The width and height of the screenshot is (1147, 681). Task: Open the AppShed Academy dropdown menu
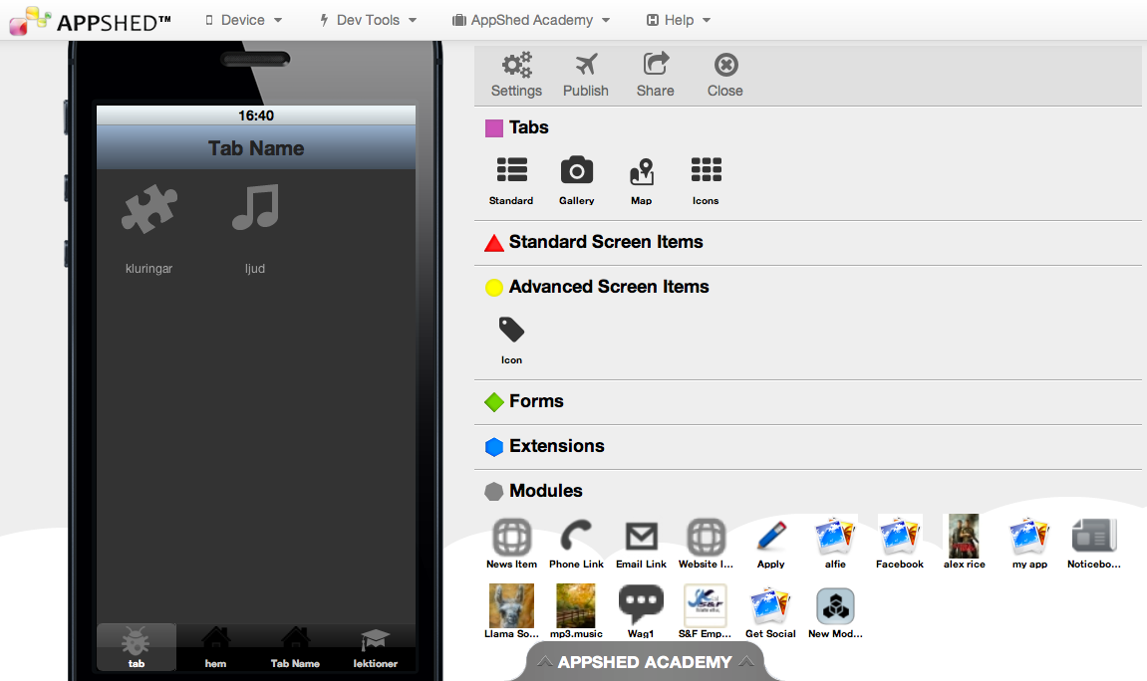tap(531, 20)
